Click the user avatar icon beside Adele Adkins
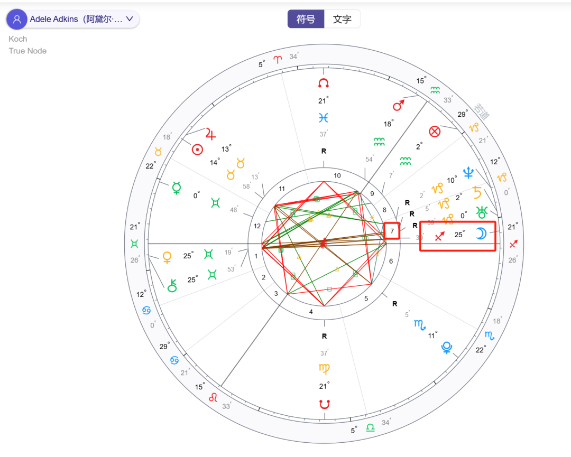This screenshot has height=457, width=571. click(x=17, y=20)
